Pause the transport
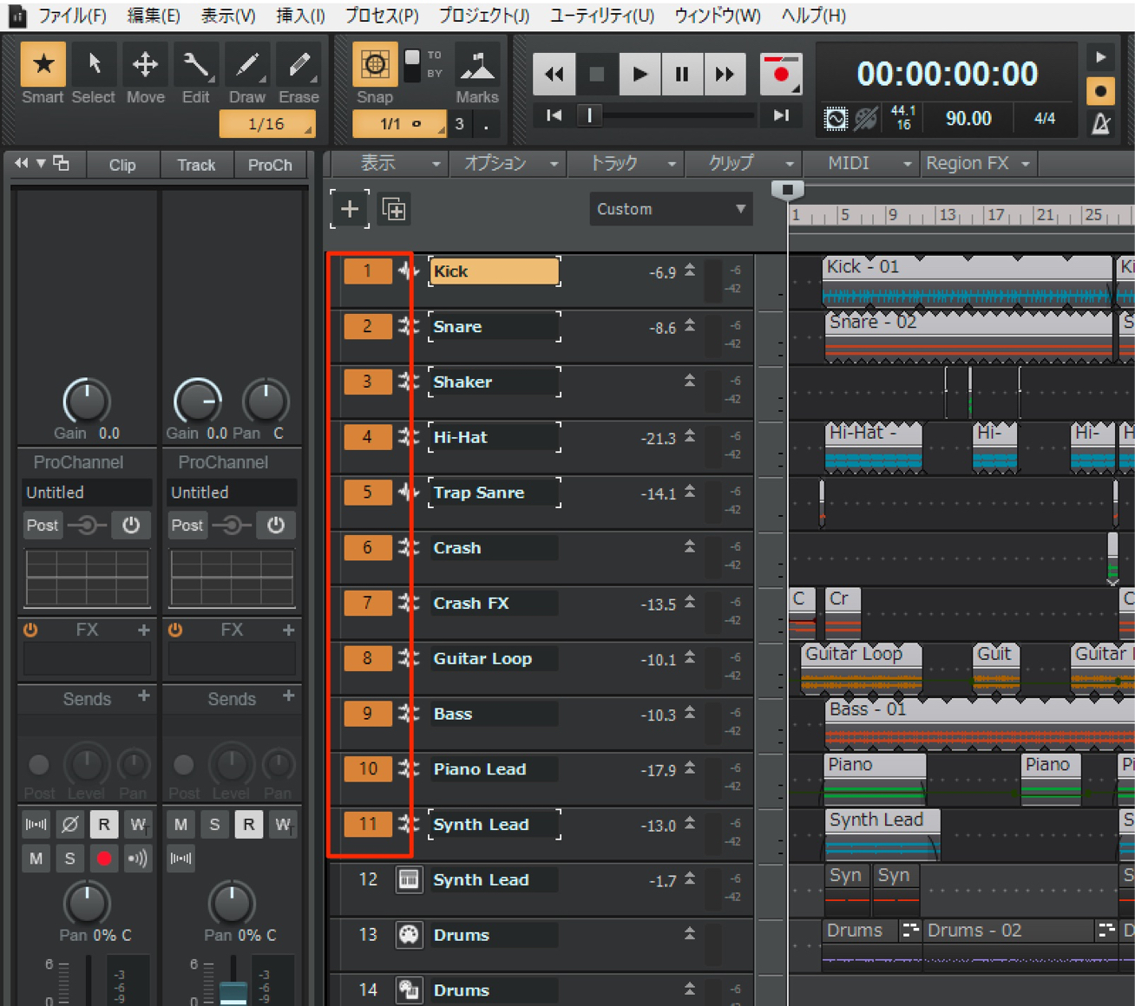Screen dimensions: 1135x1006 682,75
